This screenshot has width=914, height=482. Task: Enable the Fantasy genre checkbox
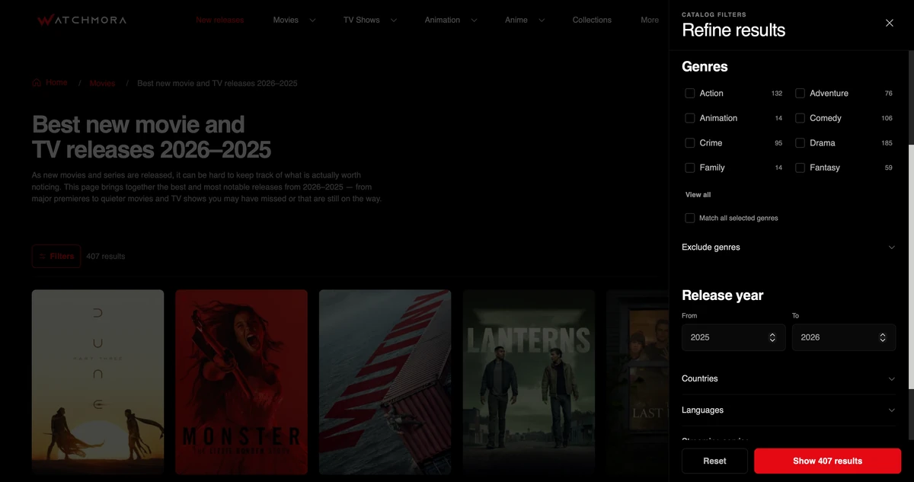[x=801, y=168]
